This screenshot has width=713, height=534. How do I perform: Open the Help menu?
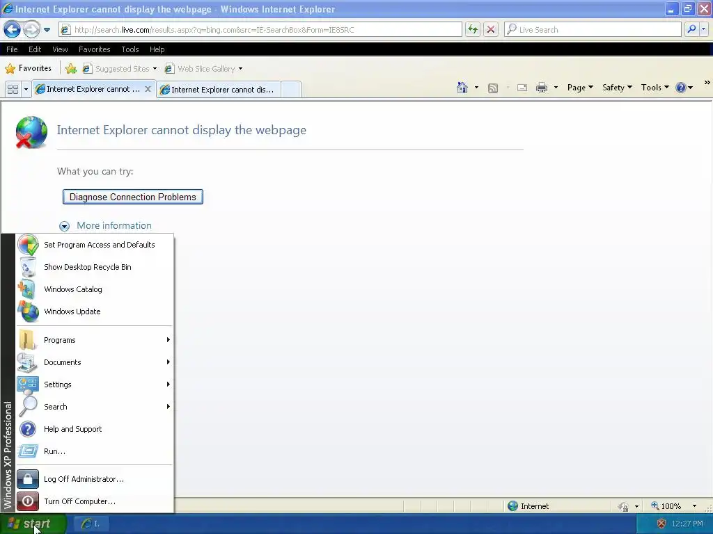[x=157, y=49]
